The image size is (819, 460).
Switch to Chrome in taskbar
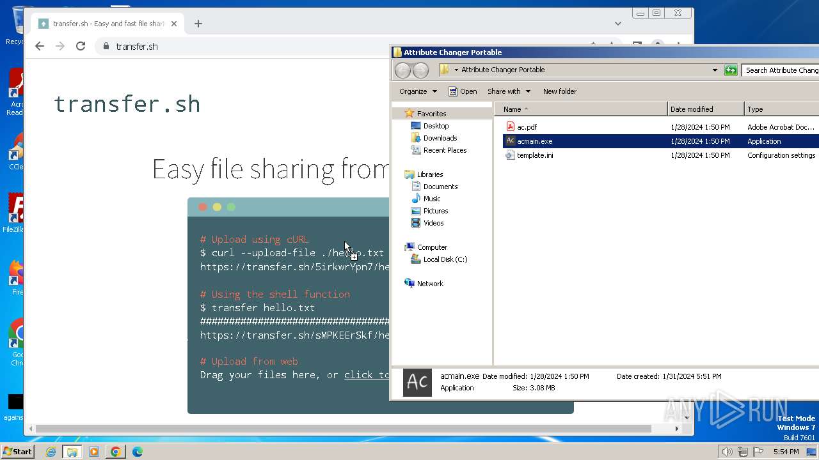tap(116, 452)
